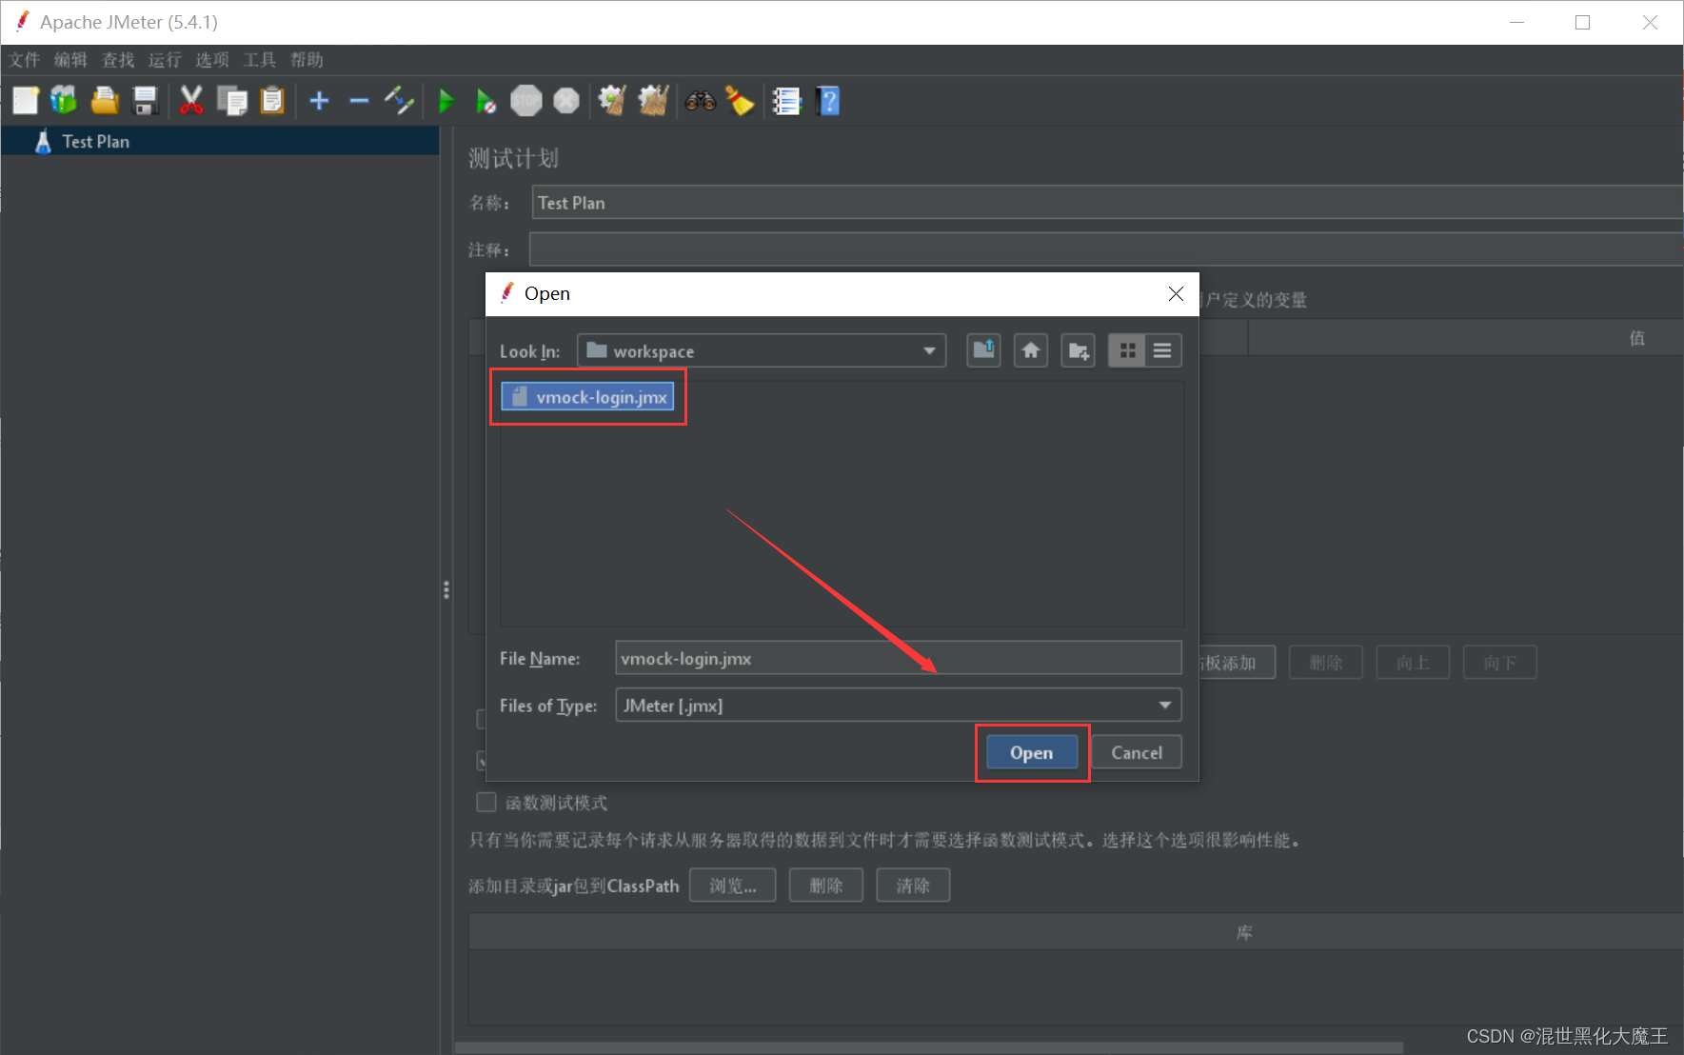Open the 选项 menu
1684x1055 pixels.
(212, 59)
